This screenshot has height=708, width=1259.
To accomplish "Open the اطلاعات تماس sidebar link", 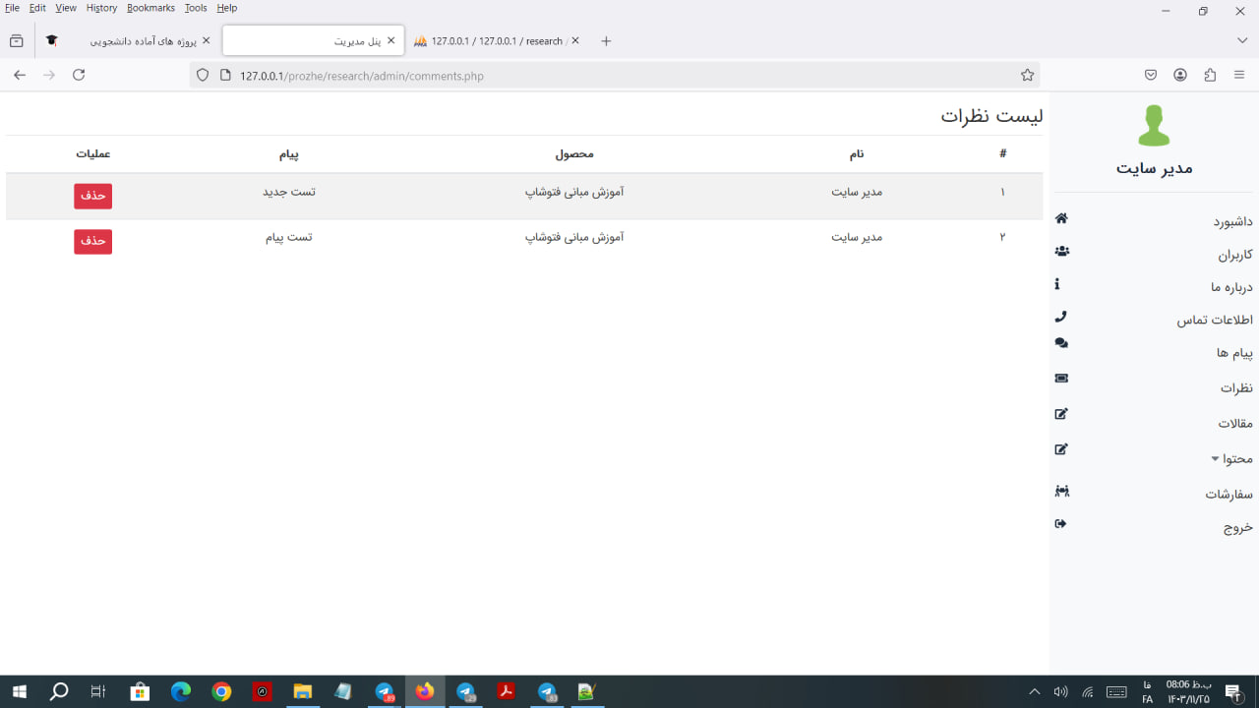I will pyautogui.click(x=1215, y=321).
